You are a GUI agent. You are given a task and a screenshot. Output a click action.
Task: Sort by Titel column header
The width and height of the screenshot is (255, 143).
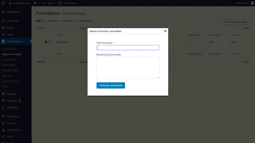(x=59, y=35)
